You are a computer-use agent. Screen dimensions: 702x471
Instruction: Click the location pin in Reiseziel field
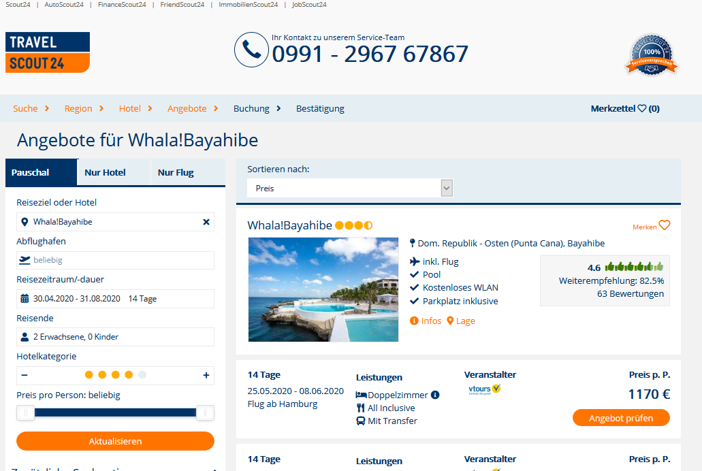[x=25, y=222]
